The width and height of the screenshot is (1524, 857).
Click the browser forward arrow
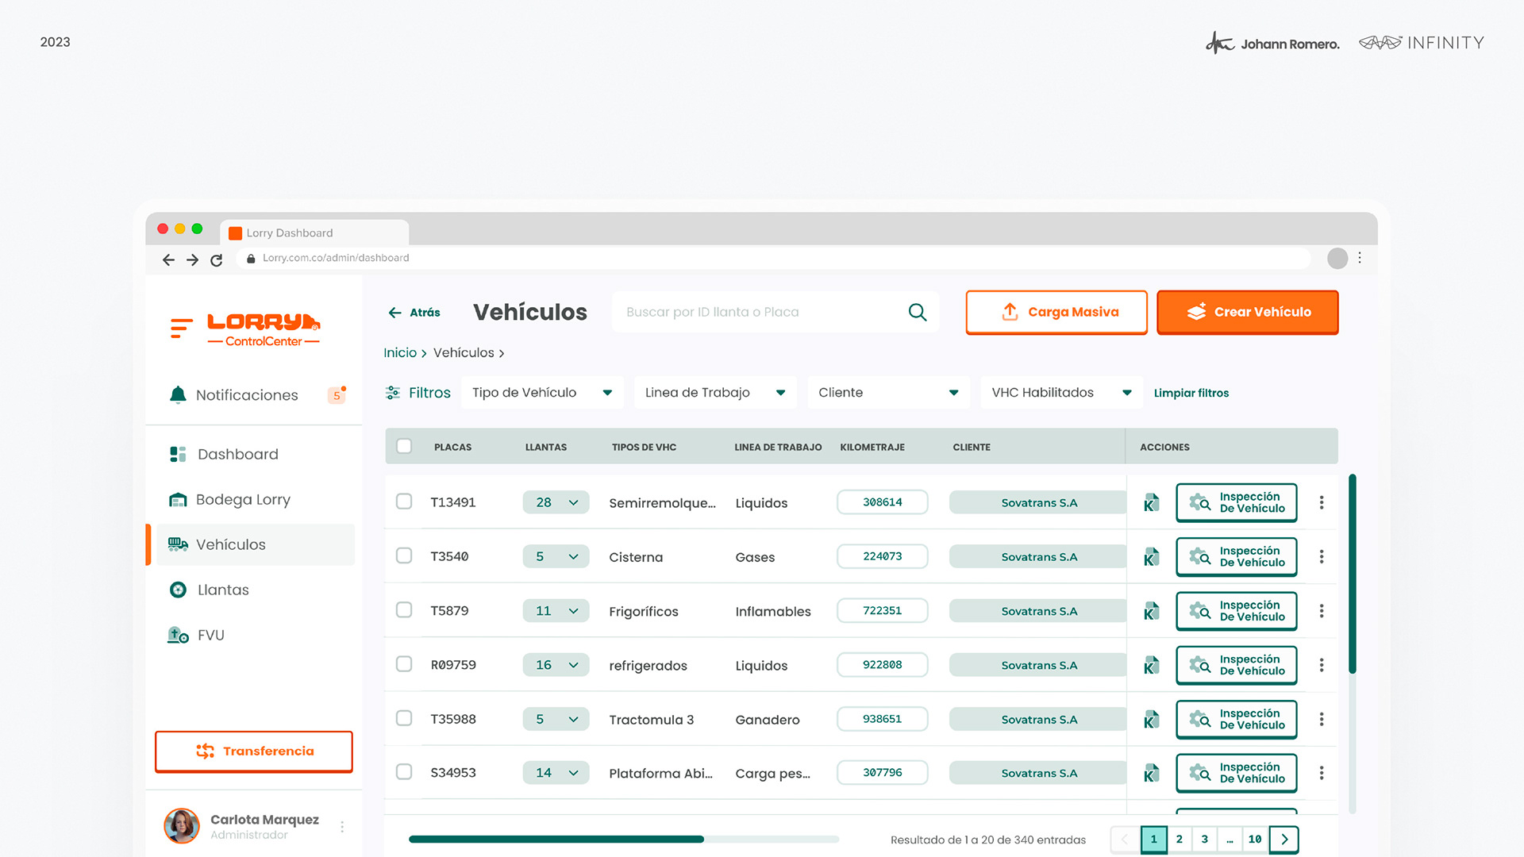192,259
